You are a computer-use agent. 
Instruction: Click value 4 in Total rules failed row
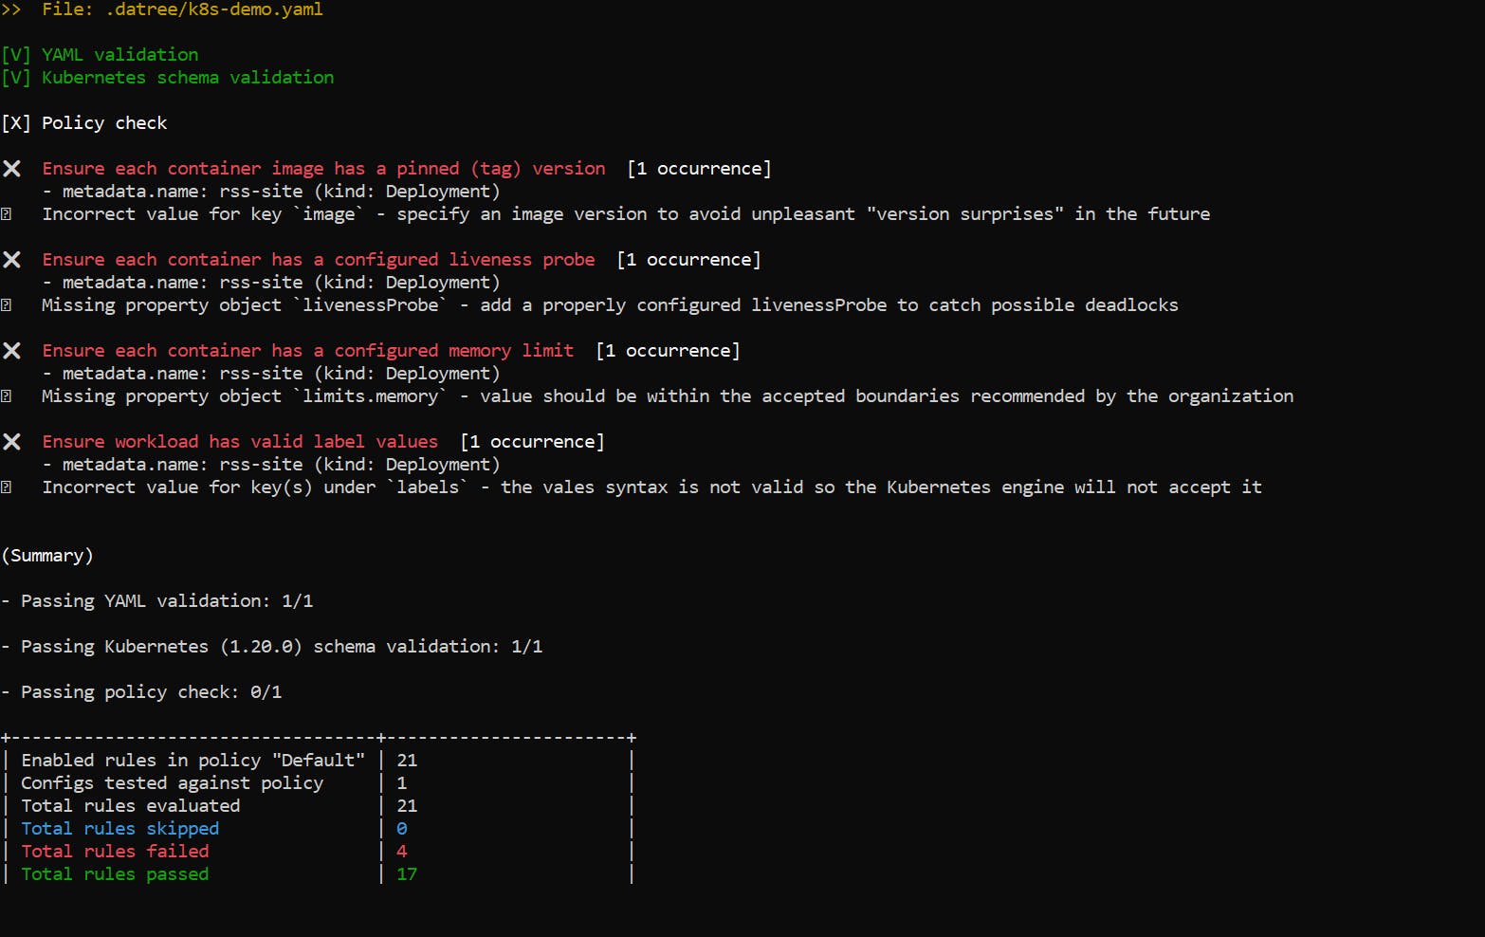[x=402, y=852]
